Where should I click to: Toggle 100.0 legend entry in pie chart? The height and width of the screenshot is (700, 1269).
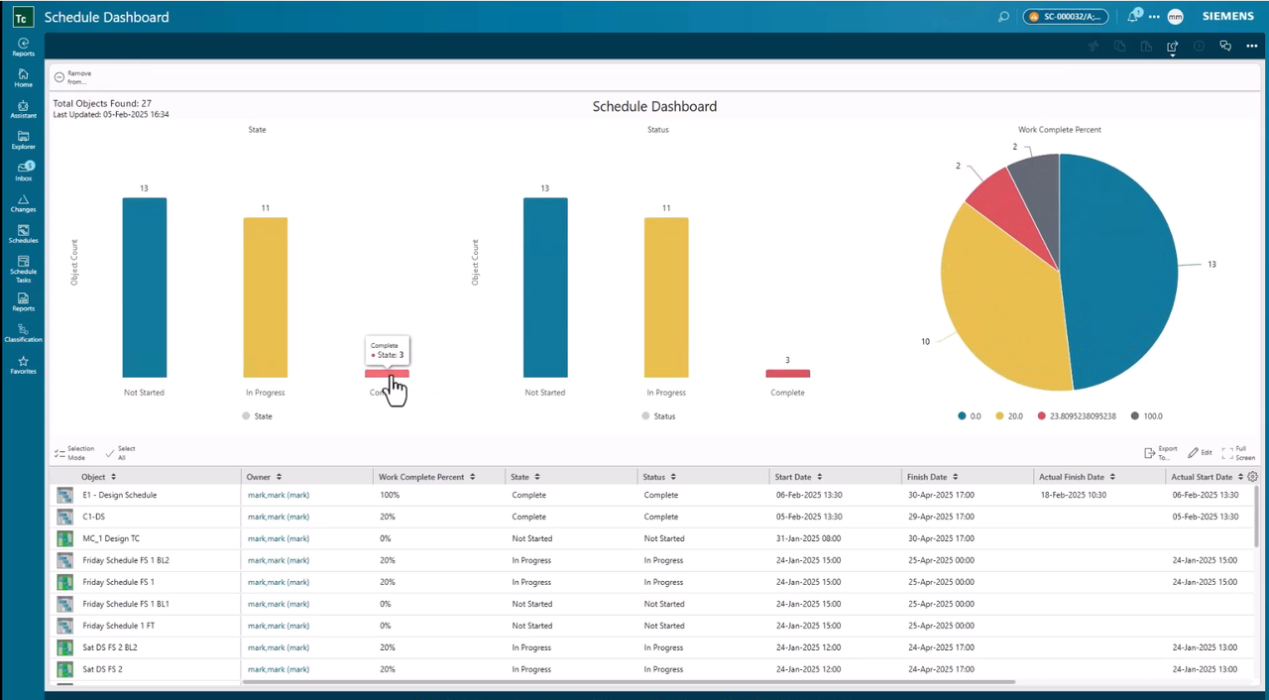[x=1146, y=416]
